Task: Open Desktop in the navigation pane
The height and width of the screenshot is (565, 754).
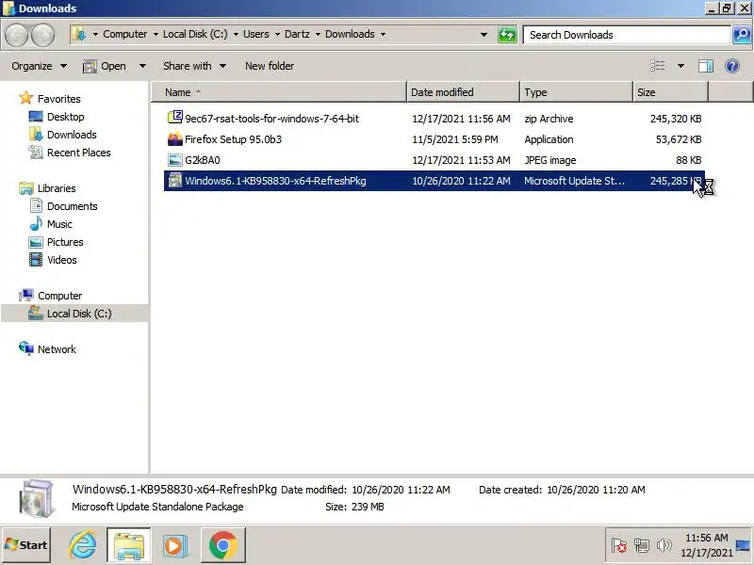Action: tap(65, 117)
